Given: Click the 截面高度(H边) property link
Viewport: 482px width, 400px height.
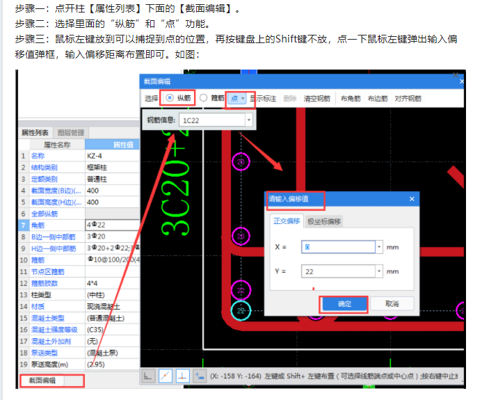Looking at the screenshot, I should 56,202.
